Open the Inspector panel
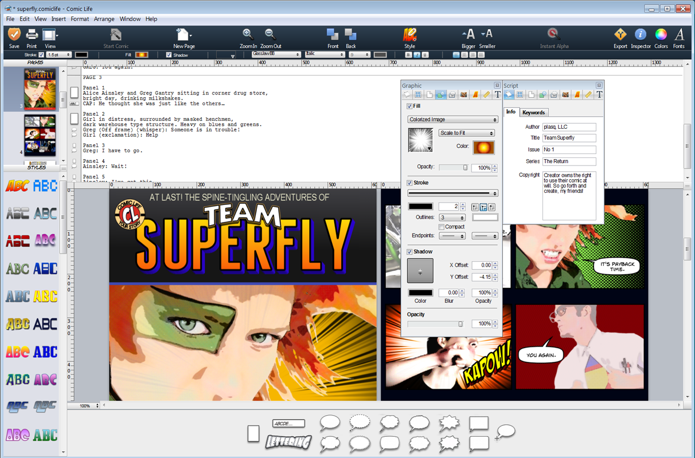This screenshot has width=695, height=458. click(x=641, y=34)
